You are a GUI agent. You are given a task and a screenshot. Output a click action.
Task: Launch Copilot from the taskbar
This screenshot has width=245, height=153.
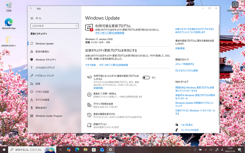pyautogui.click(x=69, y=150)
